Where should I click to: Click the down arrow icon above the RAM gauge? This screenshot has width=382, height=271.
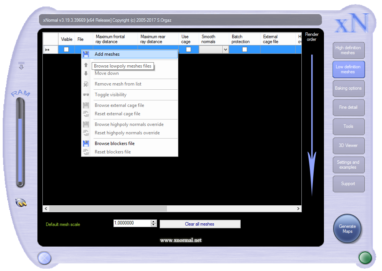[x=21, y=66]
